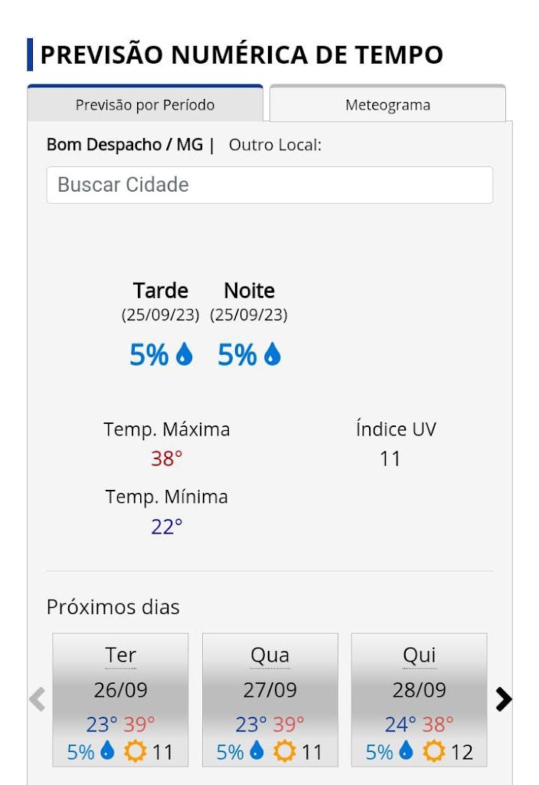
Task: Click the Noite period heading
Action: (249, 291)
